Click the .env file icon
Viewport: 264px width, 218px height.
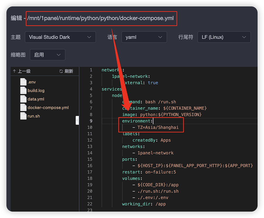pos(23,82)
